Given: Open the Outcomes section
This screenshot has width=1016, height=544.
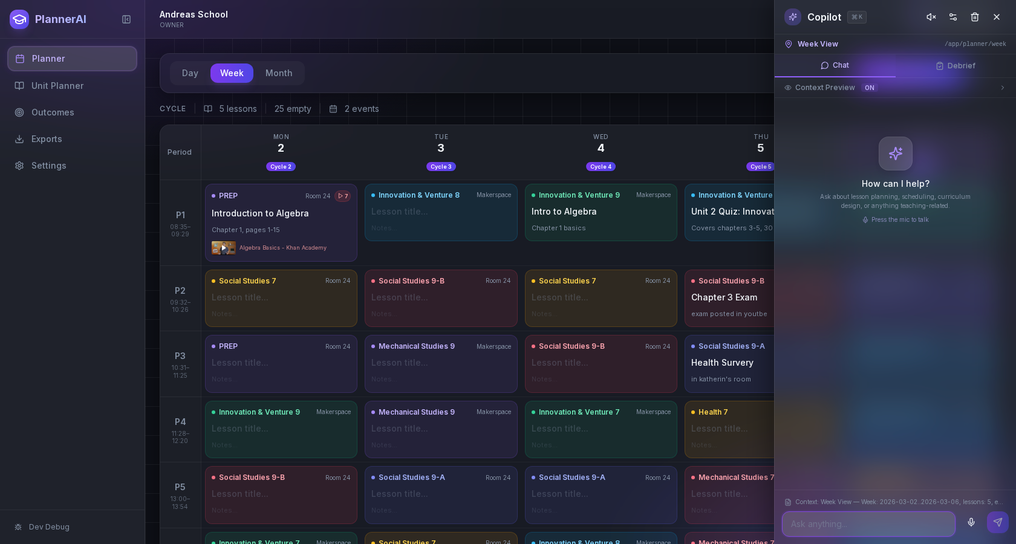Looking at the screenshot, I should click(53, 112).
